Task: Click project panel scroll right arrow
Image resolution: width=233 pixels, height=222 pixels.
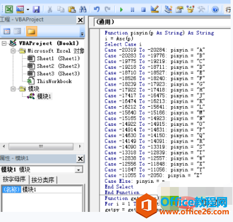Action: click(80, 147)
